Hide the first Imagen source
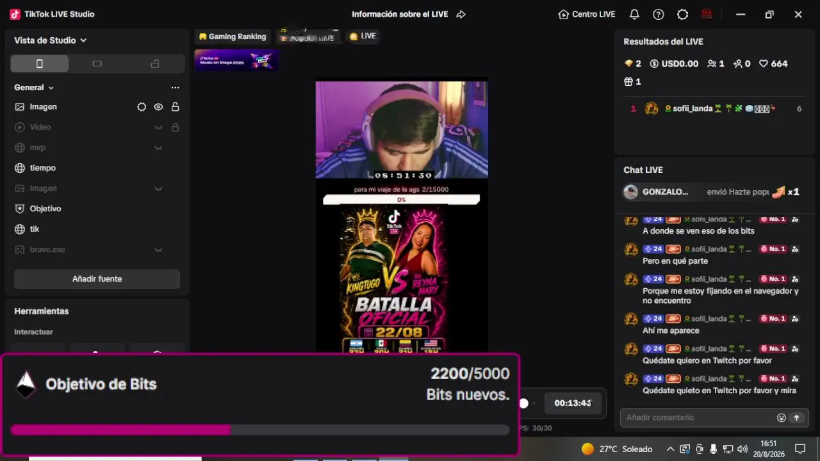 (x=158, y=107)
